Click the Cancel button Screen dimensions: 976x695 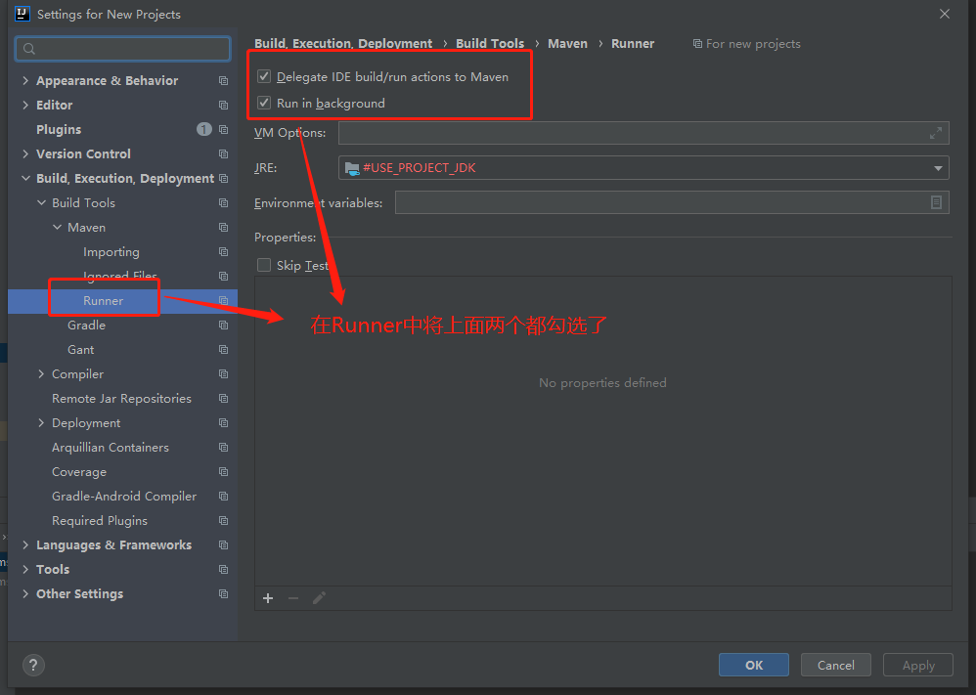[x=836, y=665]
